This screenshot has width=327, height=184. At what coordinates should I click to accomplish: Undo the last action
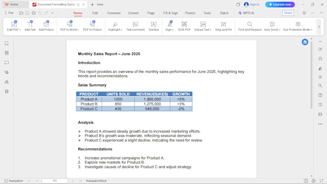[x=40, y=13]
